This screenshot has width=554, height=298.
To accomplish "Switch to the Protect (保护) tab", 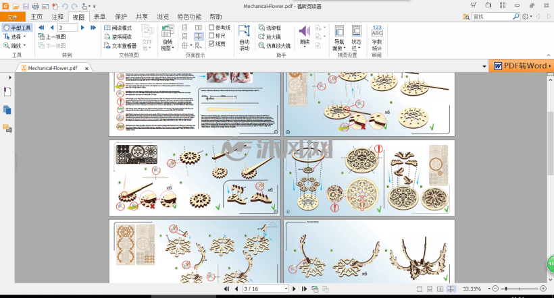I will click(121, 17).
